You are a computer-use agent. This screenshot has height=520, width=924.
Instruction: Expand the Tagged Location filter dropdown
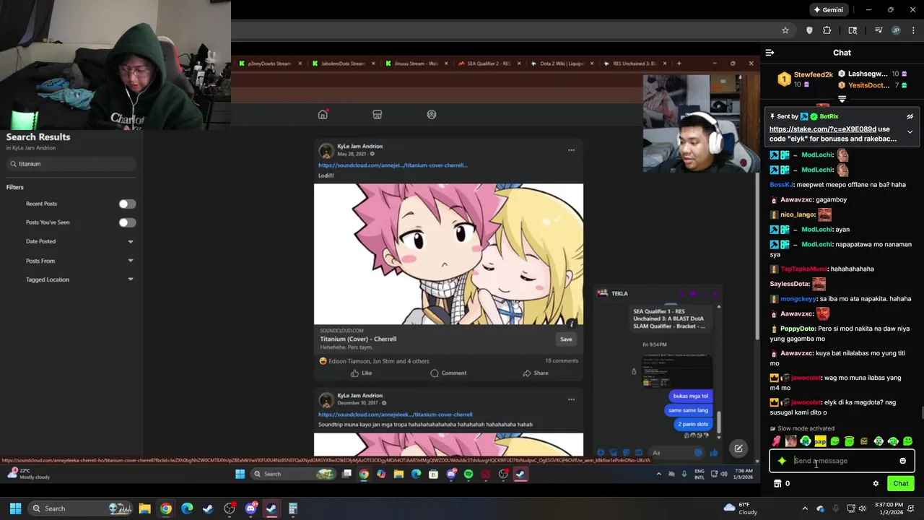tap(131, 279)
